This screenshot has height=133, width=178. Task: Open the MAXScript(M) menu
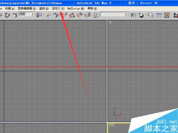coord(76,8)
